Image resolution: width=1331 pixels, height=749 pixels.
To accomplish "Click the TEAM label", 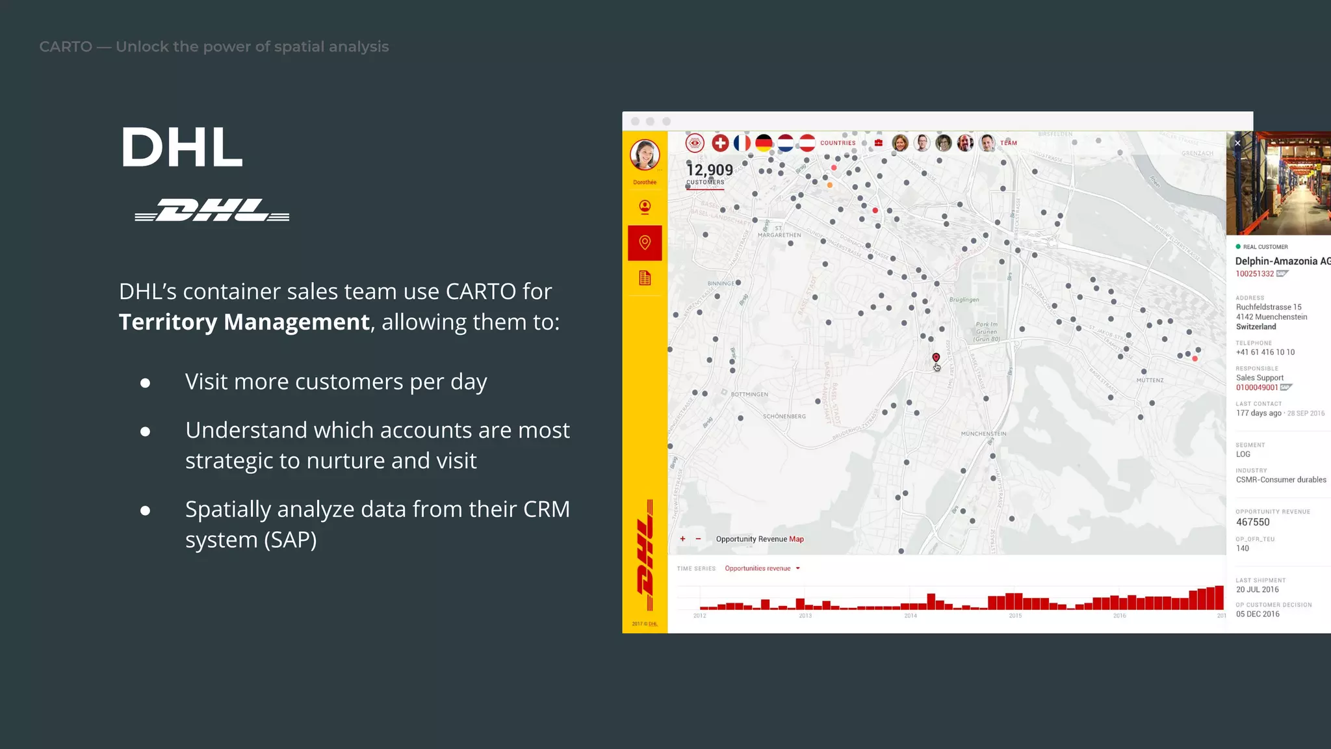I will coord(1009,143).
